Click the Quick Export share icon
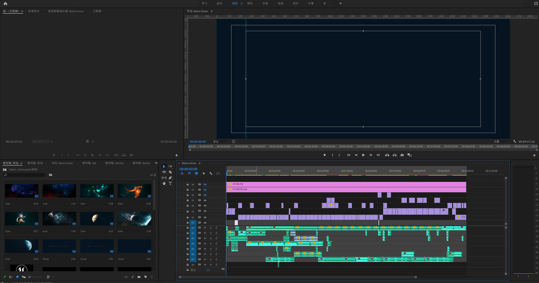 [x=536, y=3]
